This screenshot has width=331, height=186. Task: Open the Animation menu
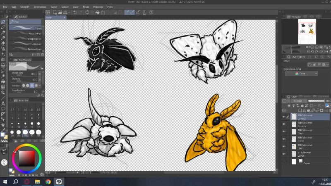point(40,7)
